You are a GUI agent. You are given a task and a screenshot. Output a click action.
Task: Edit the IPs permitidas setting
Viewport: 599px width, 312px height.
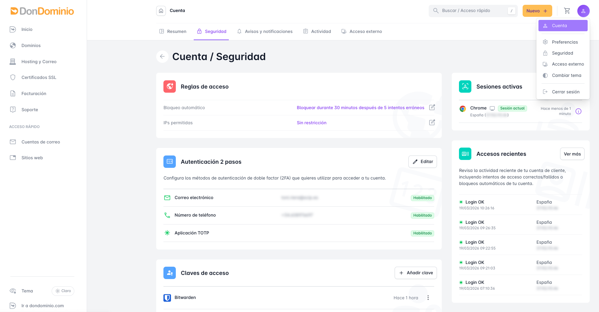(432, 123)
